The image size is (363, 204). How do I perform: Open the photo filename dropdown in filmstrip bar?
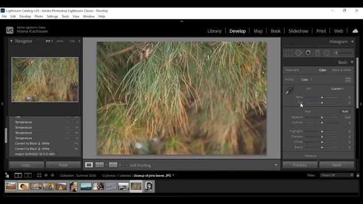[x=173, y=175]
